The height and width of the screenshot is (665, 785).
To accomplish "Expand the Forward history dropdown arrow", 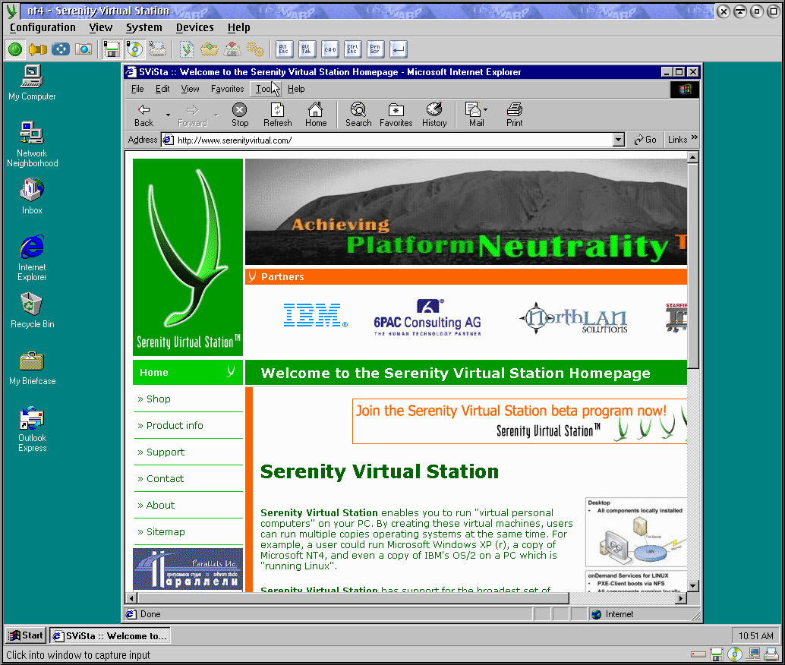I will (x=216, y=115).
